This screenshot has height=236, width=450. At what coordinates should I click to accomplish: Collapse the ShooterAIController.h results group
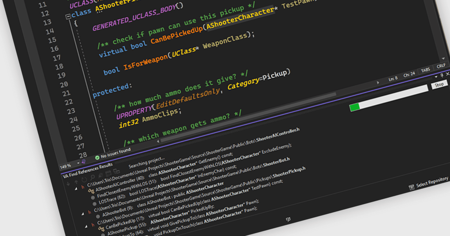(76, 190)
